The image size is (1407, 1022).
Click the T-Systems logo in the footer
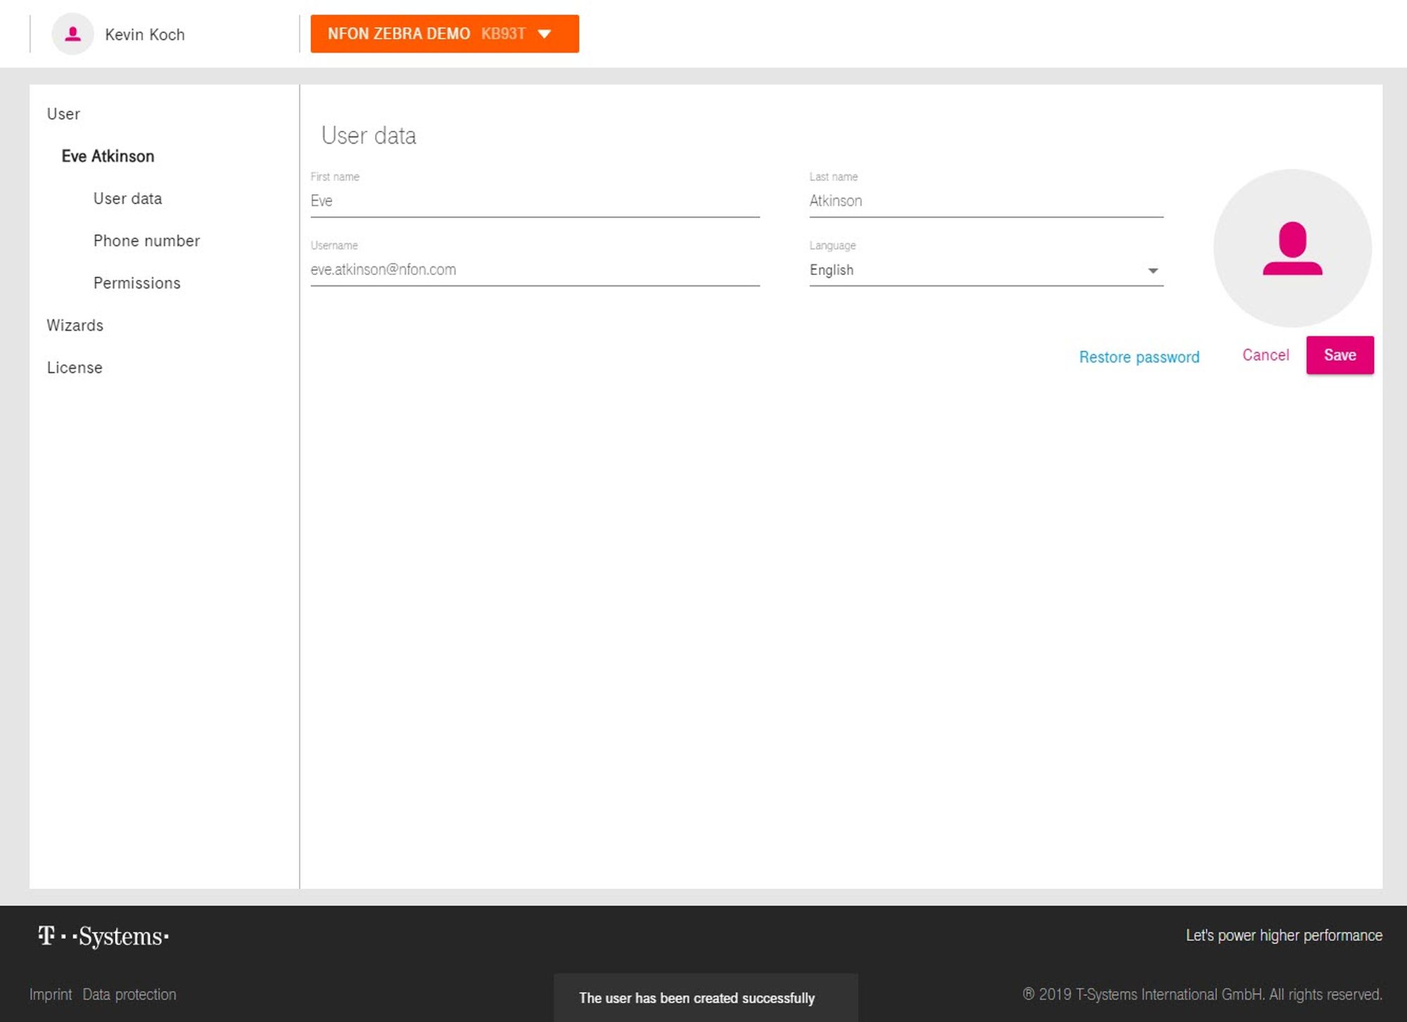(103, 936)
